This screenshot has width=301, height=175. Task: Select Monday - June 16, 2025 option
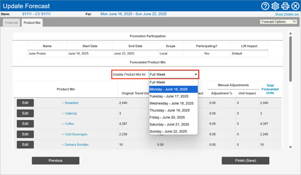pyautogui.click(x=173, y=89)
